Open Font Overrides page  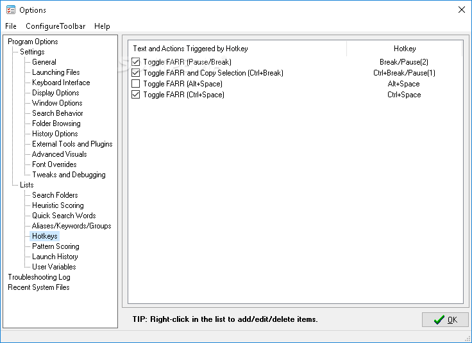tap(55, 164)
